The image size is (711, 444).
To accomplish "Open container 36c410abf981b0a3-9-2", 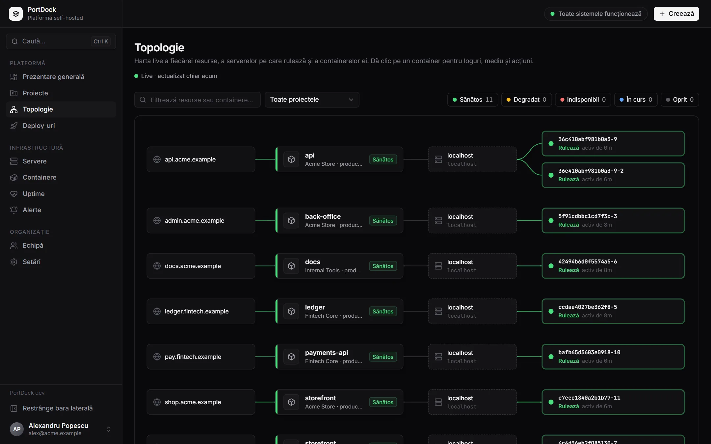I will click(x=613, y=175).
